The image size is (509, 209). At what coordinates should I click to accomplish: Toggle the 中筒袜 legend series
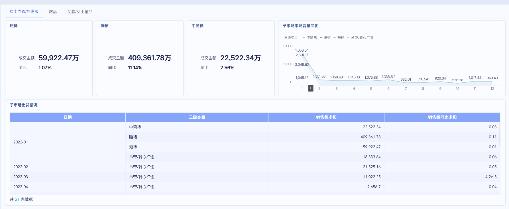pos(310,38)
